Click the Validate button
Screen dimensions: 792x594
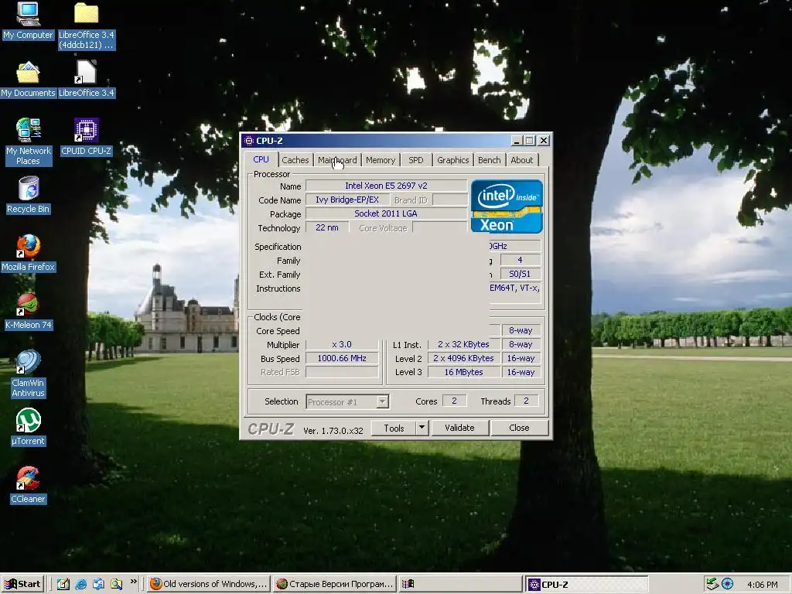coord(459,428)
